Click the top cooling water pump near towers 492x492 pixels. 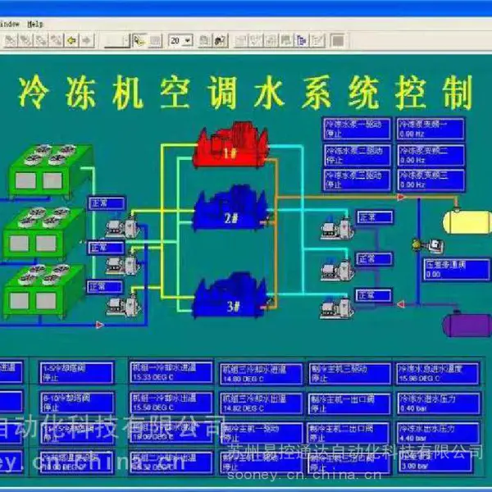pyautogui.click(x=123, y=227)
